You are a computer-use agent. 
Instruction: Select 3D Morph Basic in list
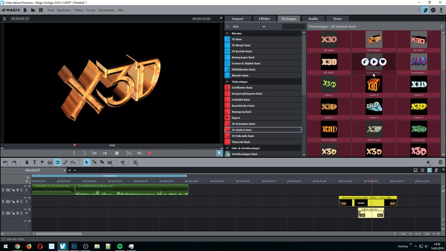point(263,45)
